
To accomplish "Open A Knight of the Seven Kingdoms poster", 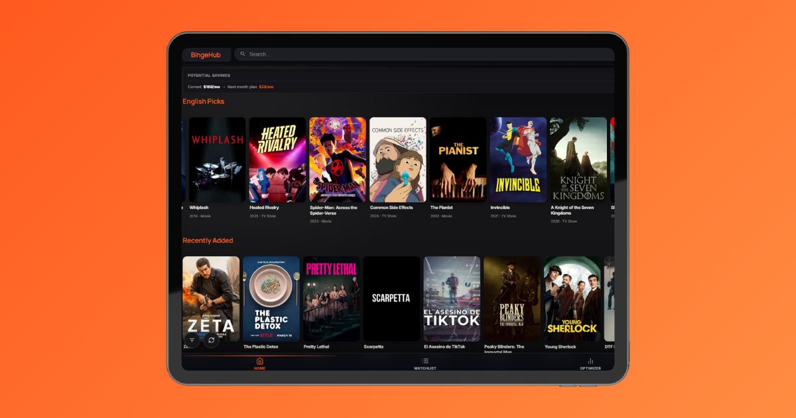I will point(578,160).
